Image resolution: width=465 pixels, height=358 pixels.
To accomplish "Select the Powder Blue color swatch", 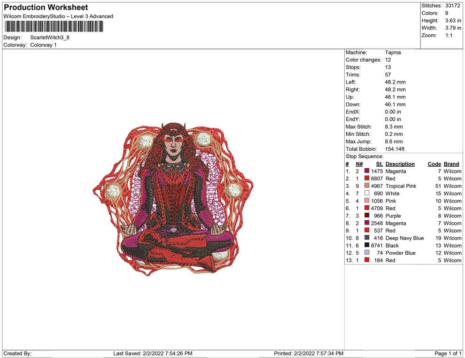I will coord(367,252).
